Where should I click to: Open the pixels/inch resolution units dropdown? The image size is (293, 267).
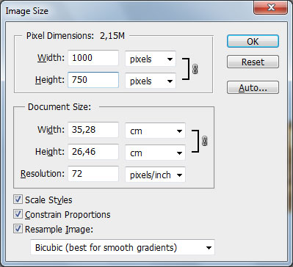pos(155,175)
